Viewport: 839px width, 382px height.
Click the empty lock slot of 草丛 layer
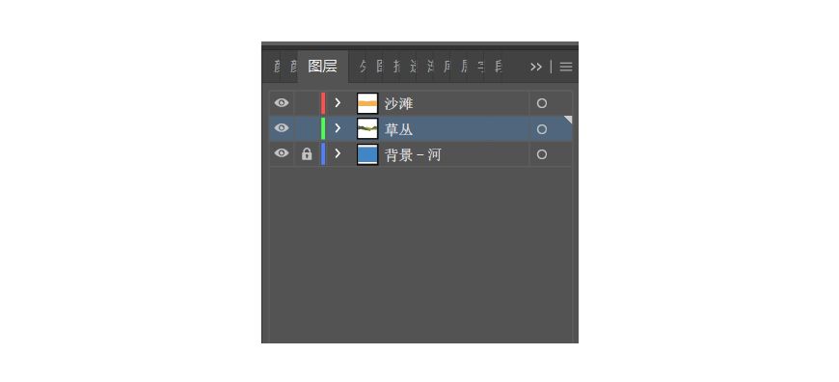click(x=307, y=129)
